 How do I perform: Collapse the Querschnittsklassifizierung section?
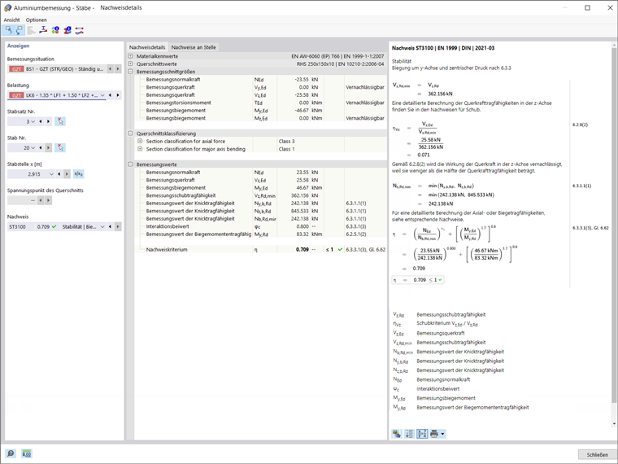pos(130,134)
